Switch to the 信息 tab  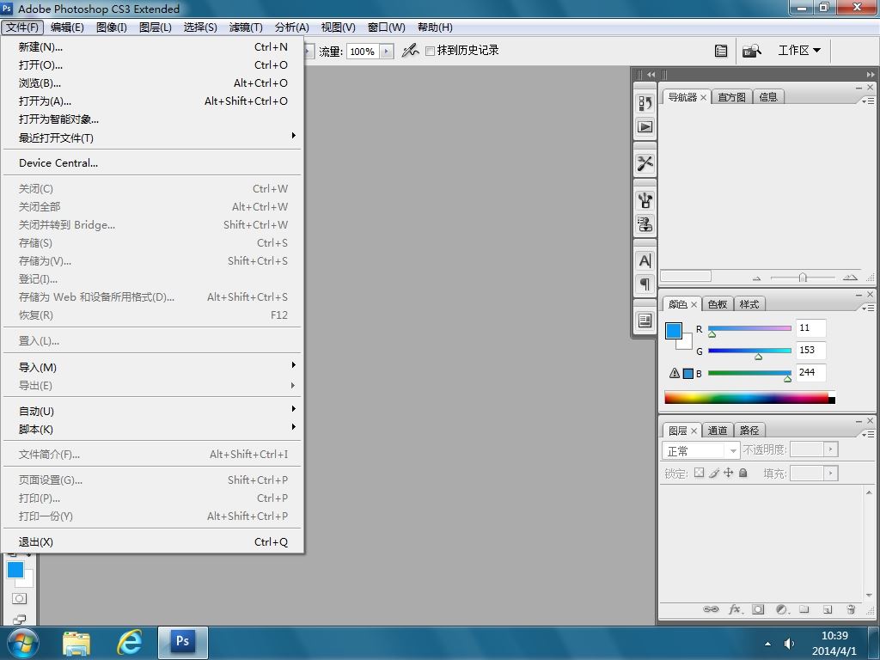click(x=767, y=97)
